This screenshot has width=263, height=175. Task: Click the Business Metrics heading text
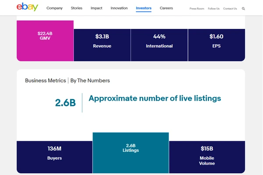pos(46,80)
